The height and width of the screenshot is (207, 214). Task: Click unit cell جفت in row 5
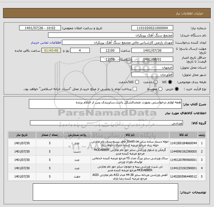point(77,176)
